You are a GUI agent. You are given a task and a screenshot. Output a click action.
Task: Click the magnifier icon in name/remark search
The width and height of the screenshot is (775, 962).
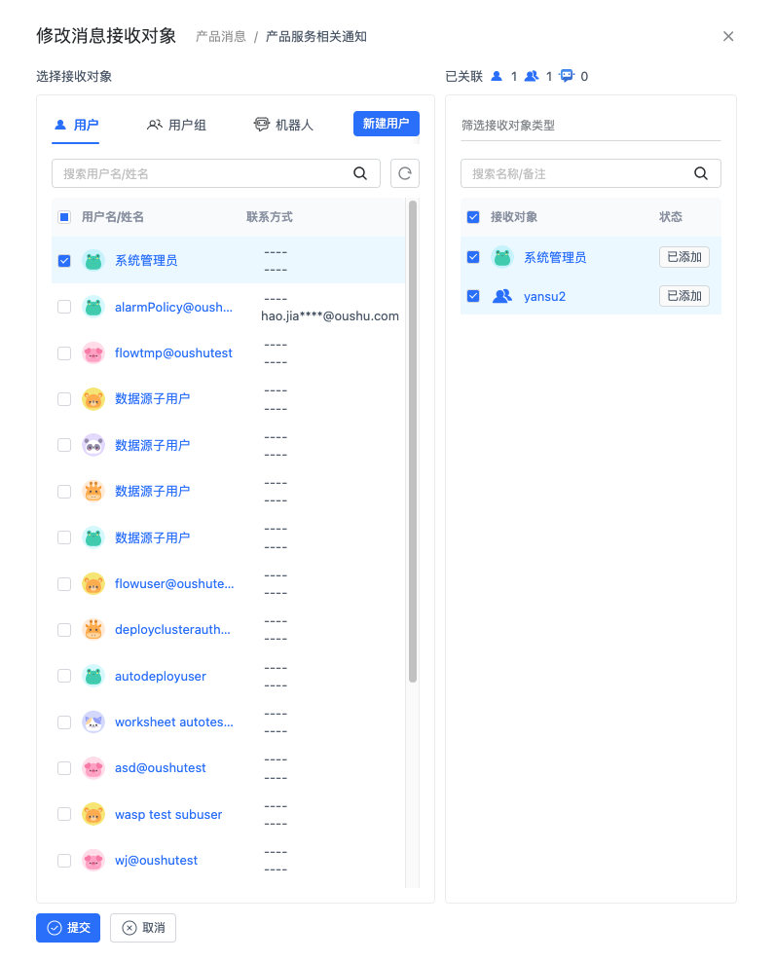point(701,173)
